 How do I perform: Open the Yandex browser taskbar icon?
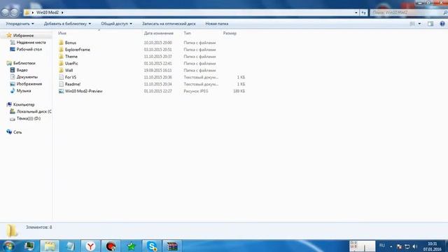point(90,246)
